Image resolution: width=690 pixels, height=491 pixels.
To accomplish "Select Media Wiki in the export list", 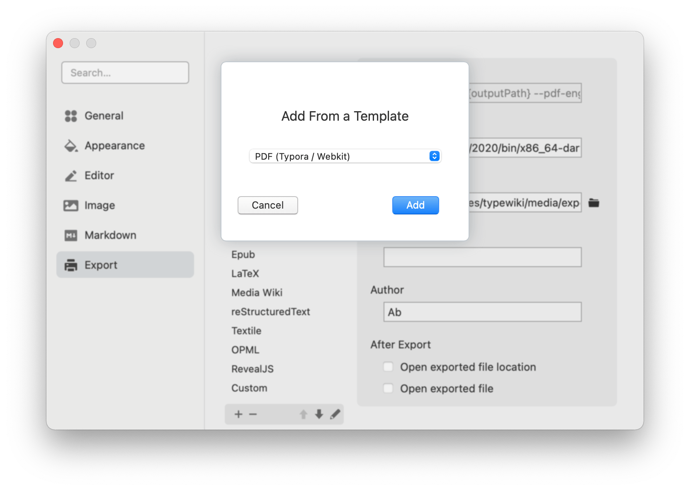I will [257, 292].
